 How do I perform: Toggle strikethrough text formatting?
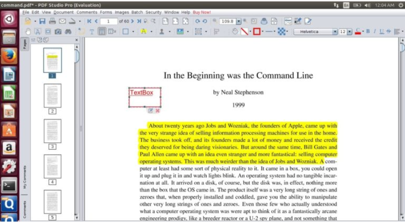click(x=389, y=31)
